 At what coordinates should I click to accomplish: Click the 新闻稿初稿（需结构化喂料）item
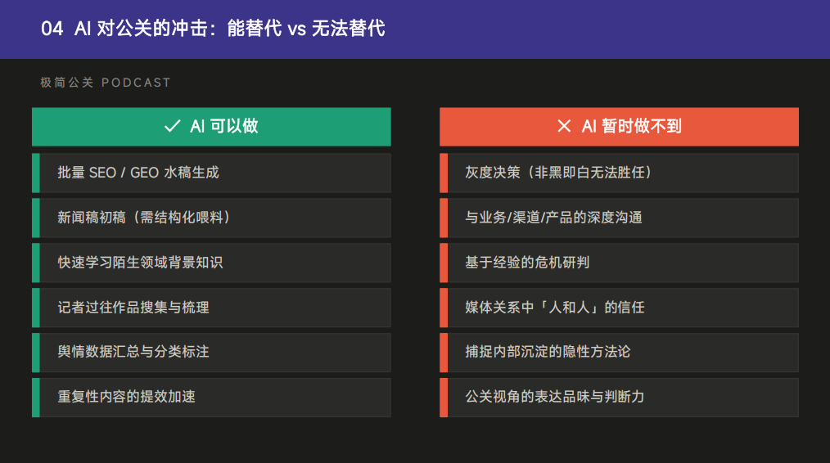(x=147, y=218)
